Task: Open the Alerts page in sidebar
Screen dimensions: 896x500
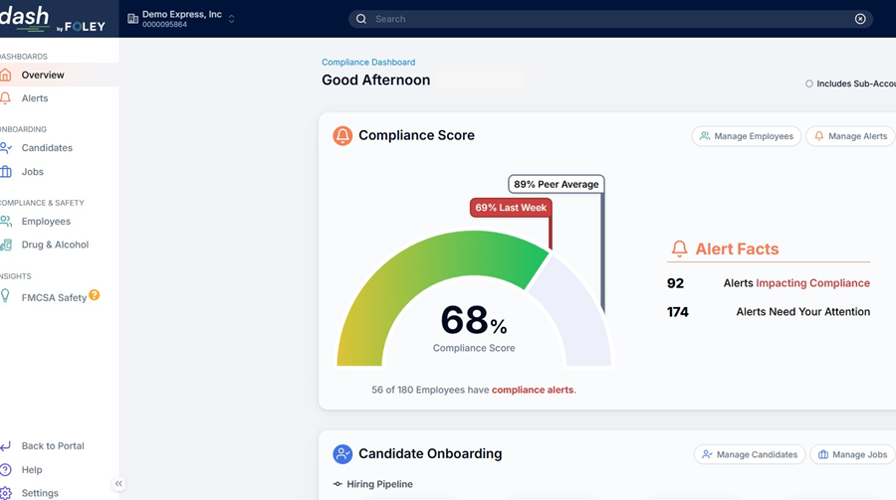Action: [35, 98]
